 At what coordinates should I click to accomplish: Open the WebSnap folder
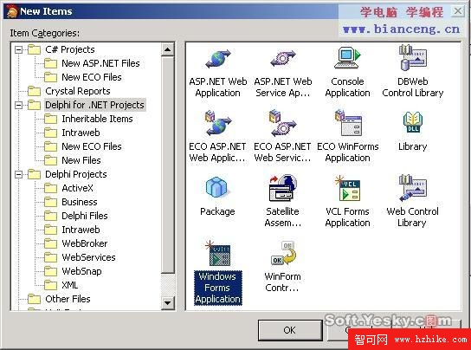[x=81, y=271]
